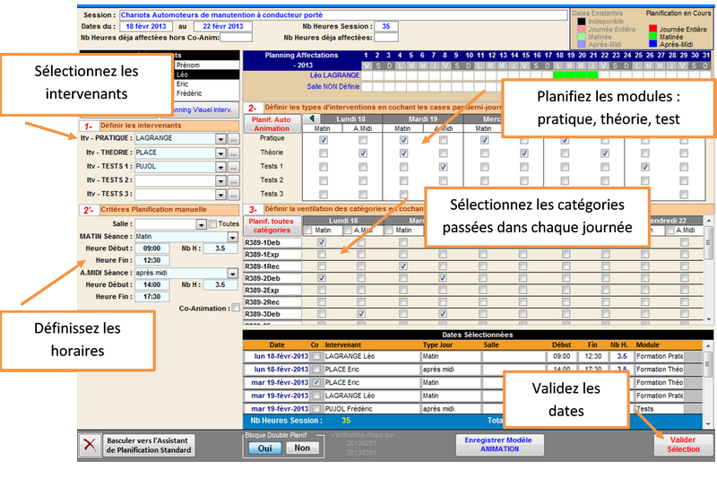The image size is (717, 479).
Task: Open the browse button for Itv - THEORIE
Action: pos(234,153)
